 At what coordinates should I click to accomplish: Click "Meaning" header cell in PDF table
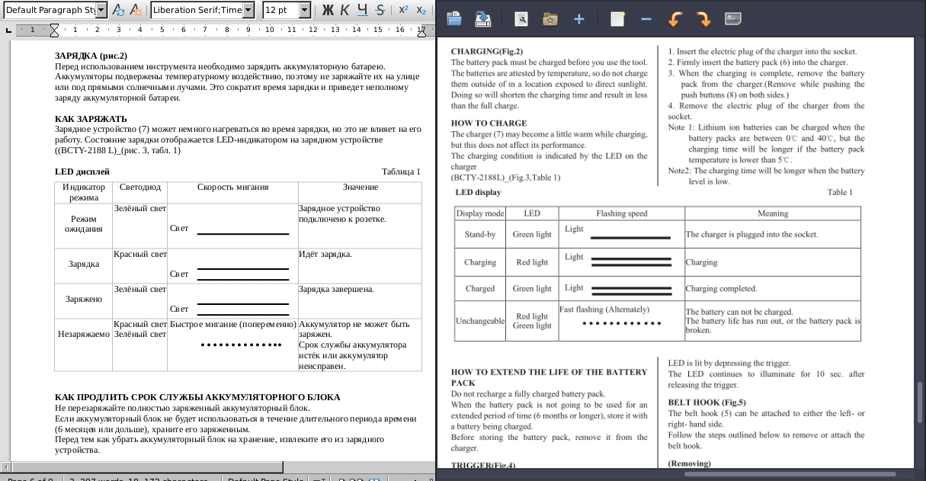click(x=773, y=213)
